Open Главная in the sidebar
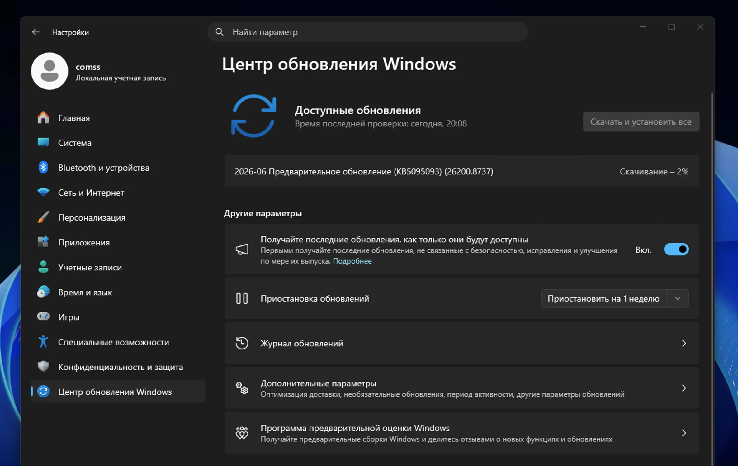This screenshot has width=738, height=466. [x=118, y=118]
